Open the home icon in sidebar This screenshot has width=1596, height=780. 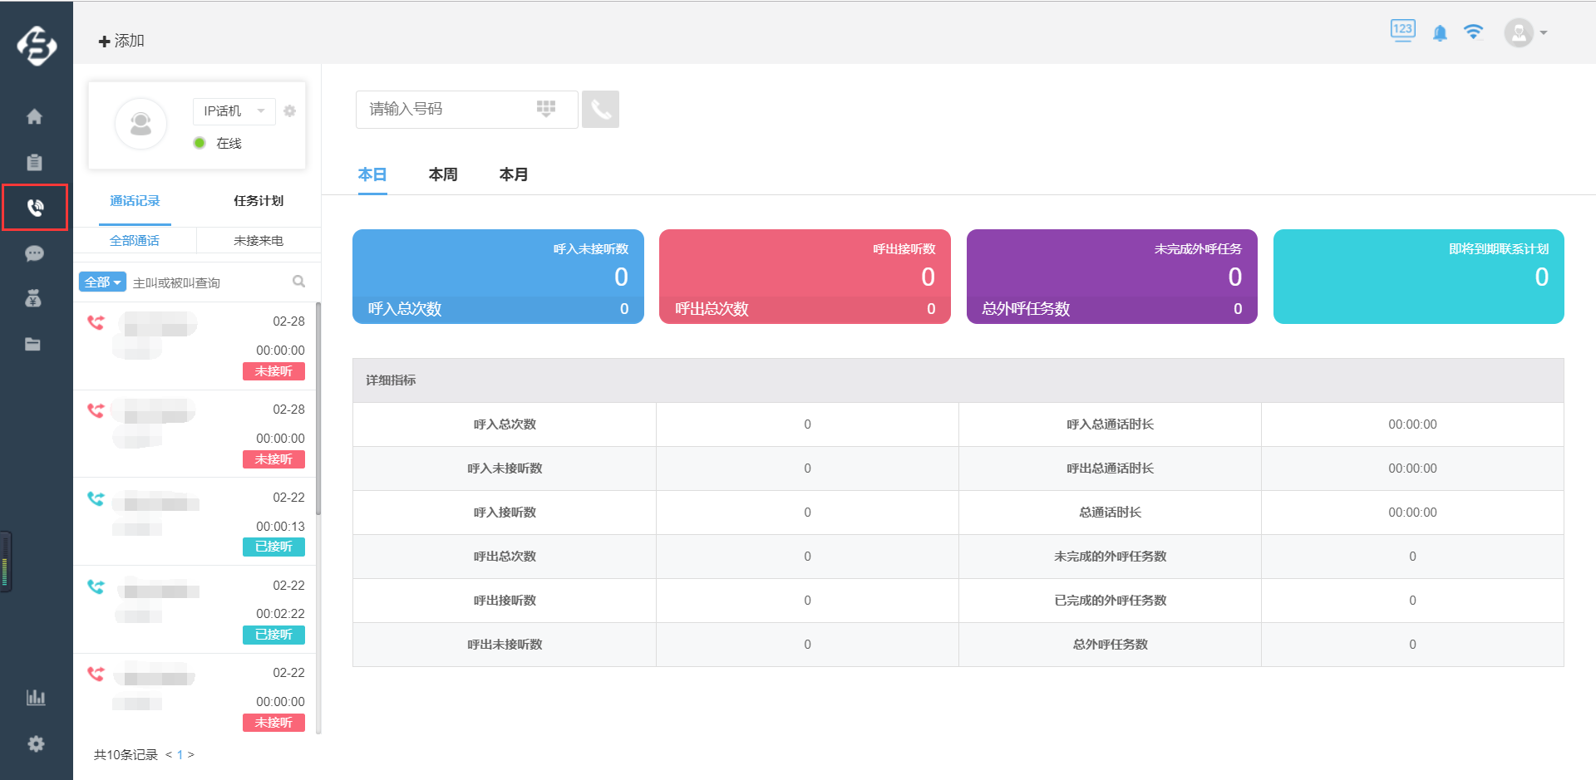[x=34, y=116]
